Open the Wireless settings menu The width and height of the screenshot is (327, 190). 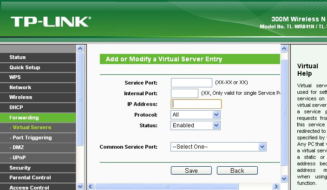click(38, 98)
